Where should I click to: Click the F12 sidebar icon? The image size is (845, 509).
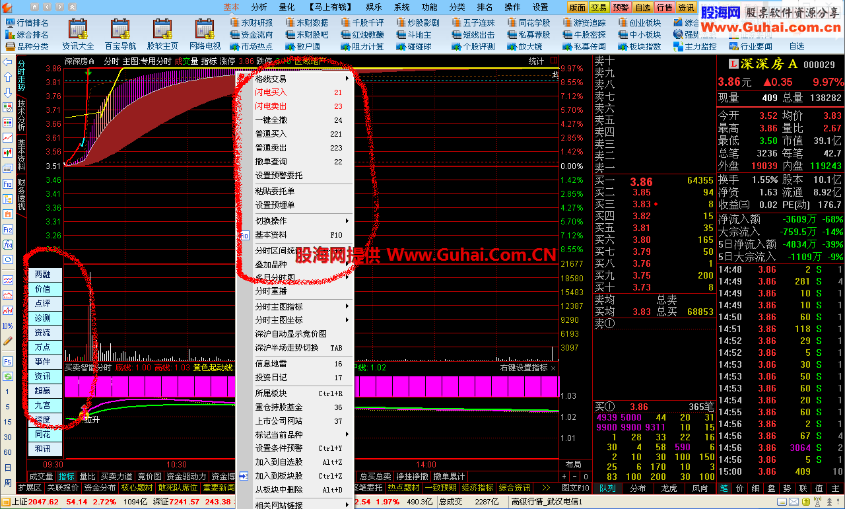pyautogui.click(x=7, y=230)
